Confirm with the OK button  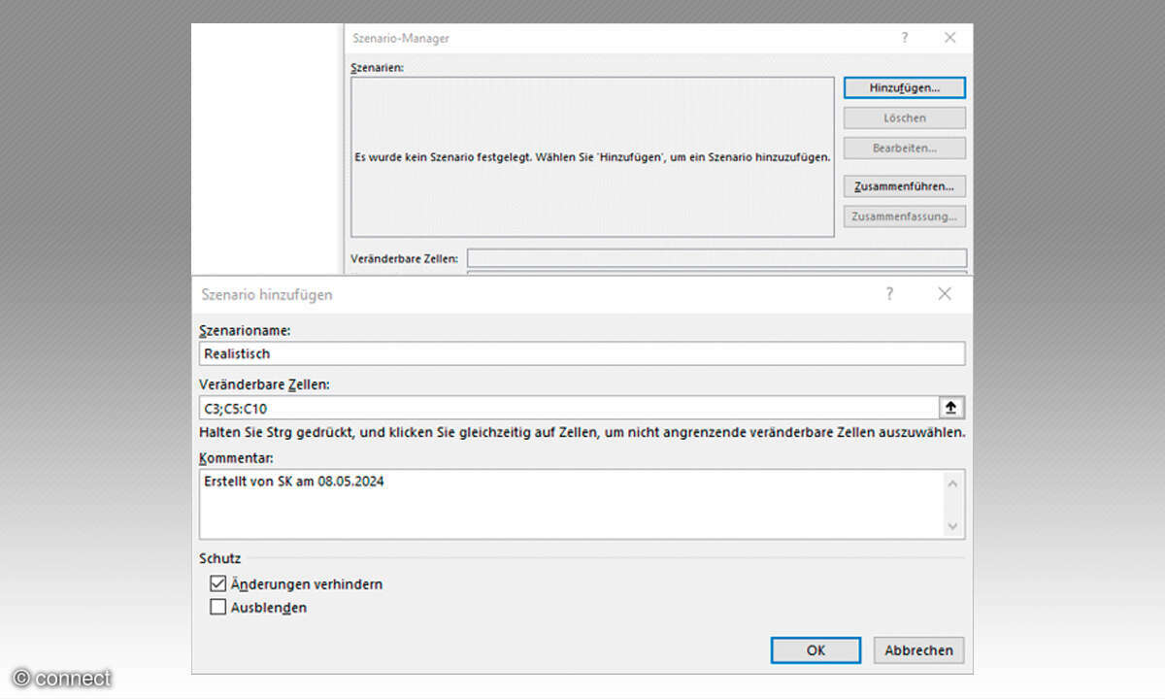pos(815,650)
